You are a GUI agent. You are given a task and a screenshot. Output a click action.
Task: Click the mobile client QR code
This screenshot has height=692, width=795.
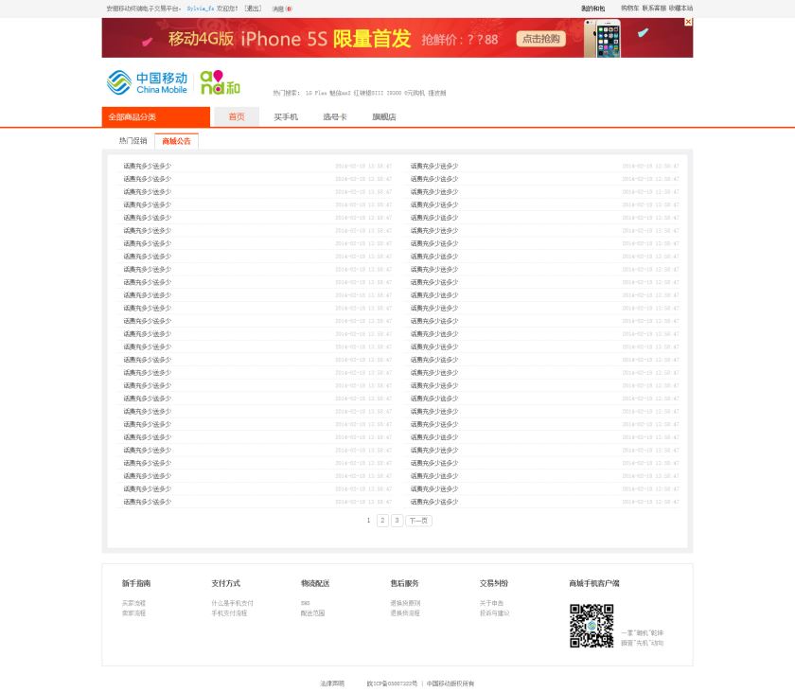[592, 626]
